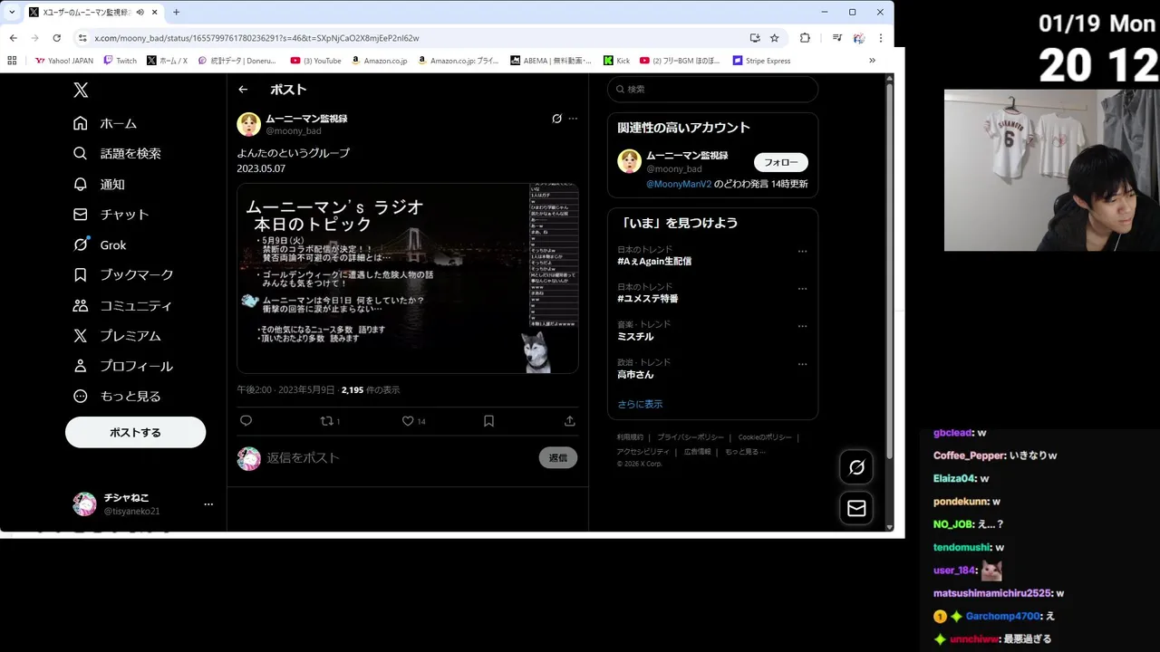
Task: Open 利用規約 terms link
Action: coord(630,437)
